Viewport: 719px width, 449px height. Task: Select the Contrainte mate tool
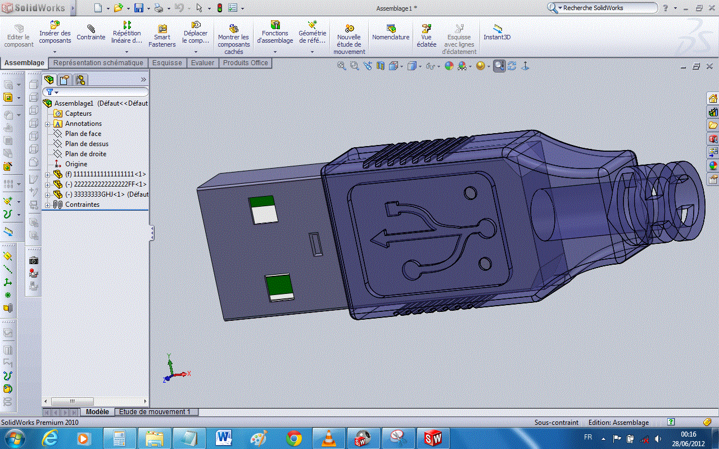pyautogui.click(x=91, y=33)
